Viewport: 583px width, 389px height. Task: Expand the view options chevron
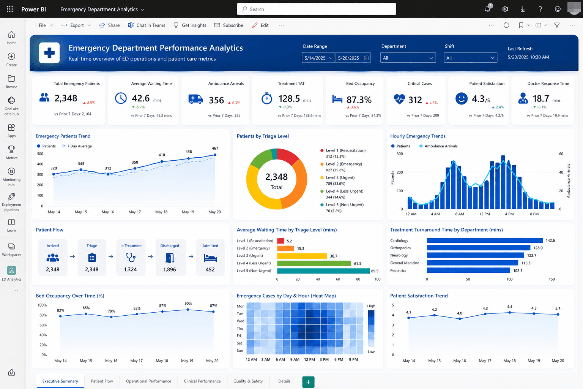[545, 25]
